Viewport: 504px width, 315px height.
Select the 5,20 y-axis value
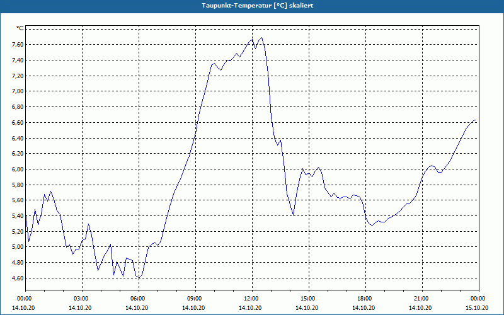click(x=18, y=231)
